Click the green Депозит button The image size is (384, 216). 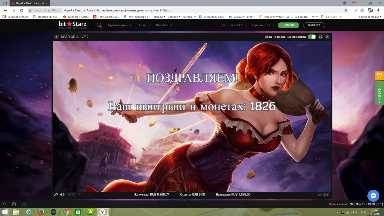point(288,25)
